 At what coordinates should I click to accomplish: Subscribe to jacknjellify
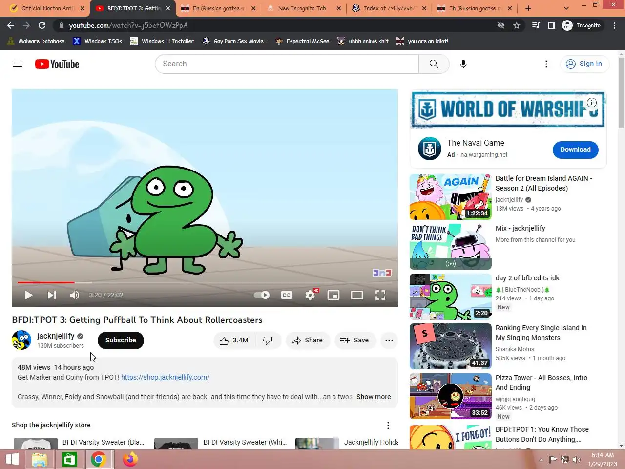(121, 341)
